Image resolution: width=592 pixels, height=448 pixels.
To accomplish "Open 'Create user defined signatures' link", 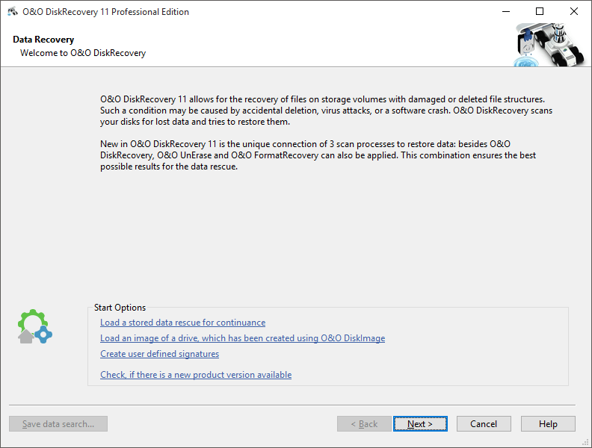I will [x=159, y=354].
